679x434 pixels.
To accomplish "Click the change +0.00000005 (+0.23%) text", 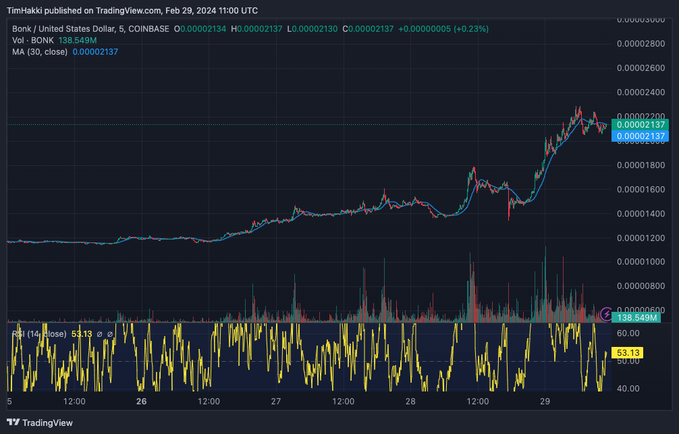I will pos(443,28).
